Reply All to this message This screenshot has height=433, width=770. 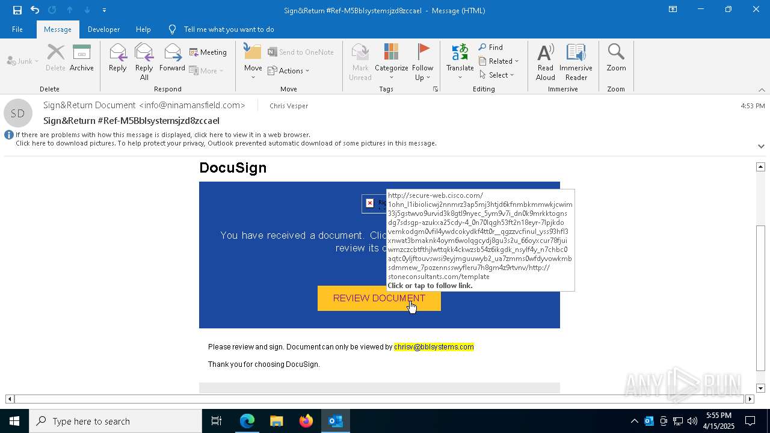pyautogui.click(x=144, y=62)
